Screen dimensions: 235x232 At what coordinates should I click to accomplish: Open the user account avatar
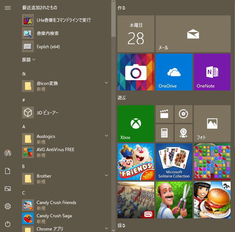pos(8,153)
